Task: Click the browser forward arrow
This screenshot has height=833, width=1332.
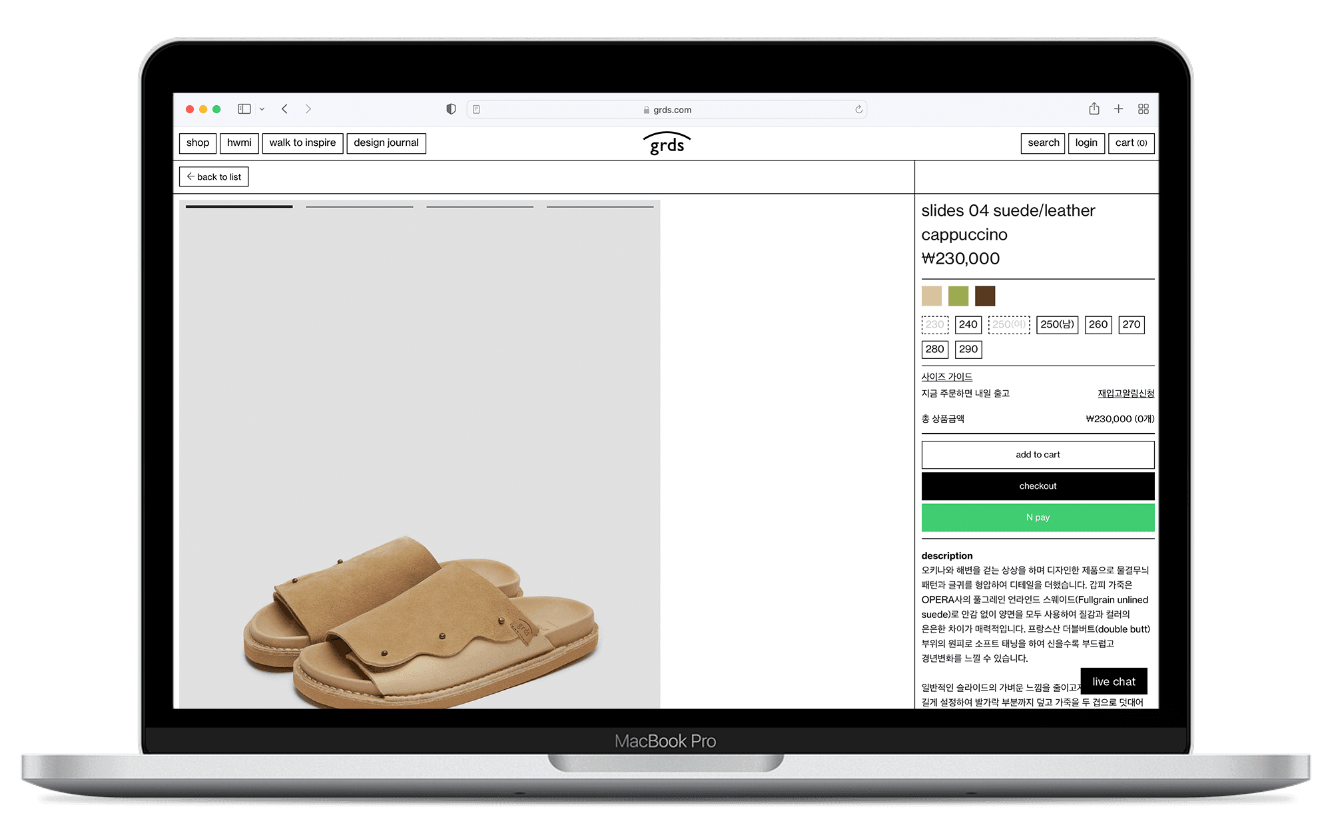Action: [x=308, y=109]
